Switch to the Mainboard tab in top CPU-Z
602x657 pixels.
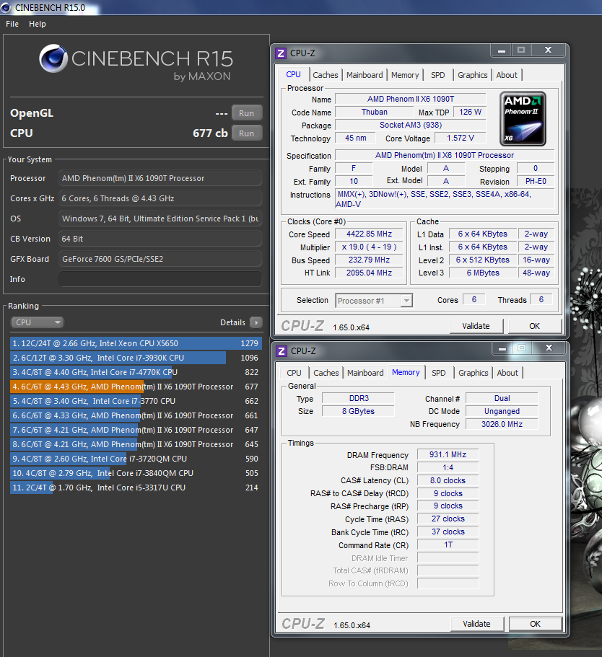tap(365, 75)
